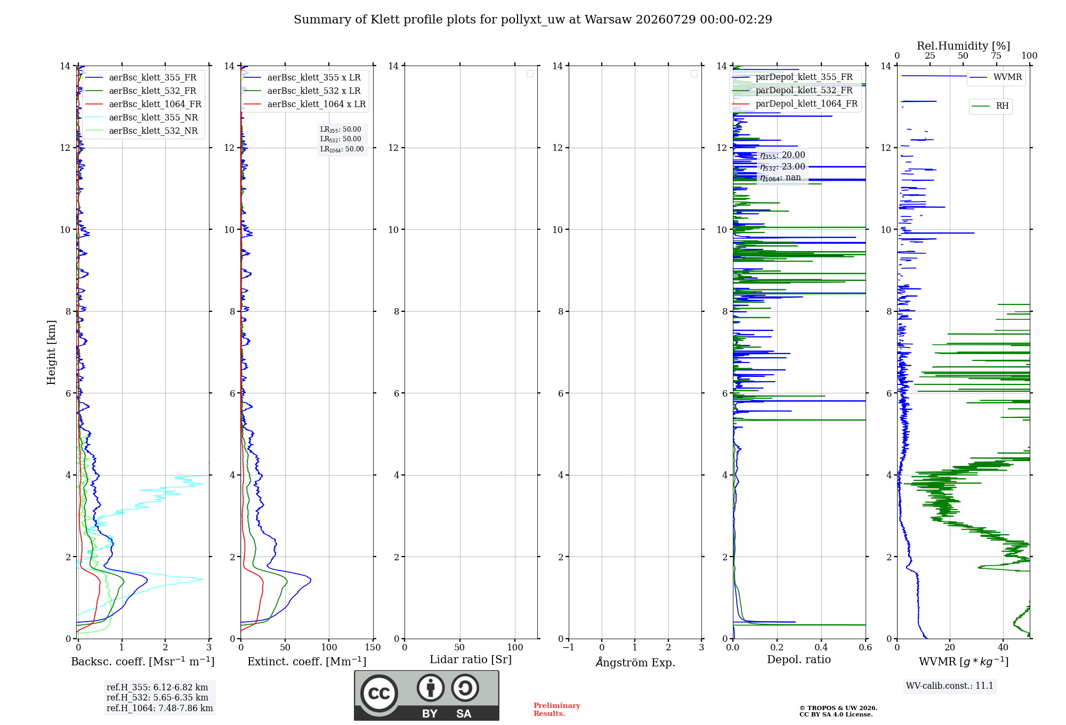
Task: Click the Creative Commons CC logo icon
Action: coord(379,693)
